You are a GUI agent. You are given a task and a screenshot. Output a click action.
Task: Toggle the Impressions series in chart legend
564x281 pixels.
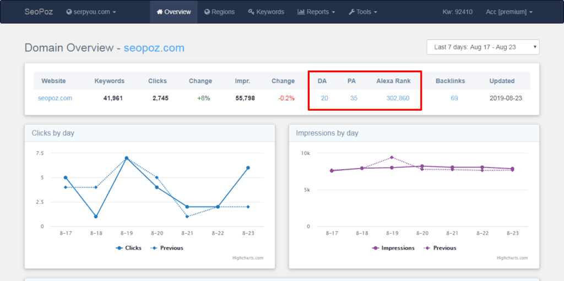click(x=393, y=248)
